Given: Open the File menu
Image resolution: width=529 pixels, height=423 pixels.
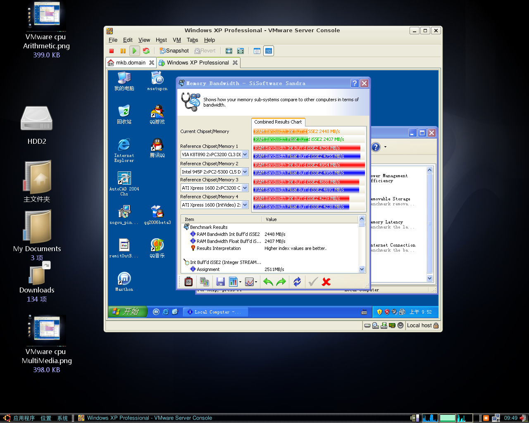Looking at the screenshot, I should 113,40.
